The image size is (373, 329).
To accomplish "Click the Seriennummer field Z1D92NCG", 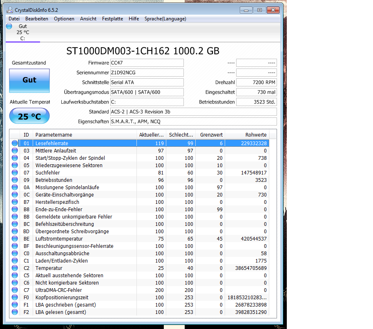I will pos(147,73).
